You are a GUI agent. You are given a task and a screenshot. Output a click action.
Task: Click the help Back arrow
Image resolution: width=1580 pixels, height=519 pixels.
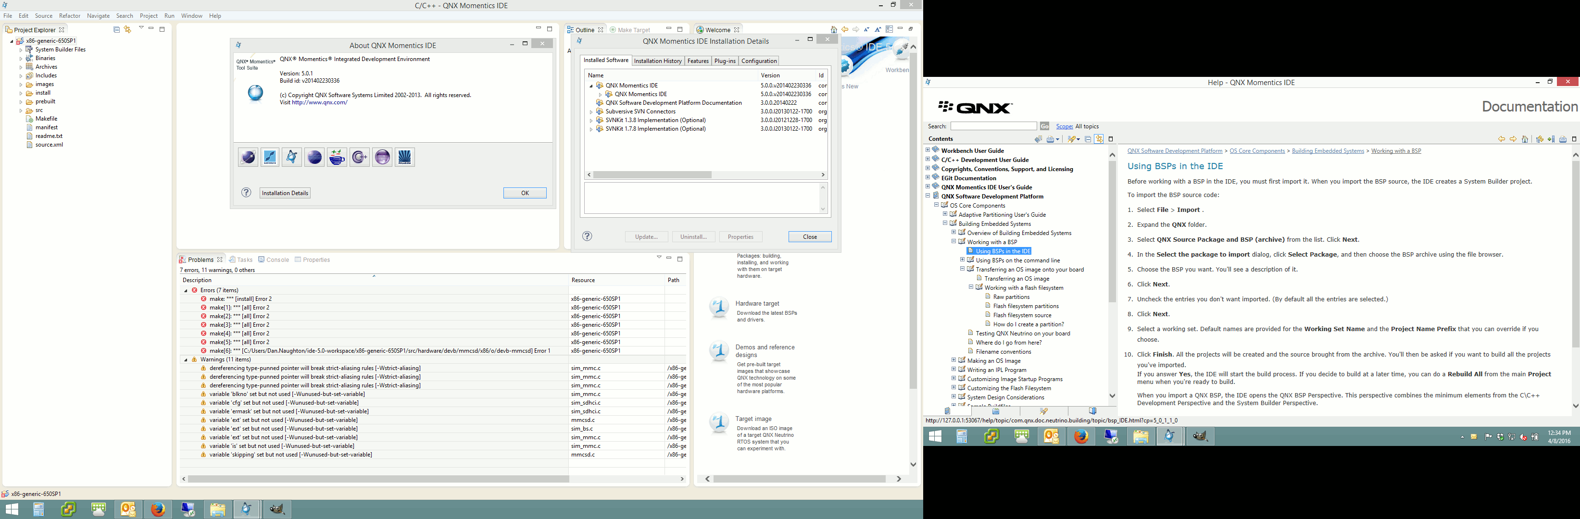click(1502, 139)
